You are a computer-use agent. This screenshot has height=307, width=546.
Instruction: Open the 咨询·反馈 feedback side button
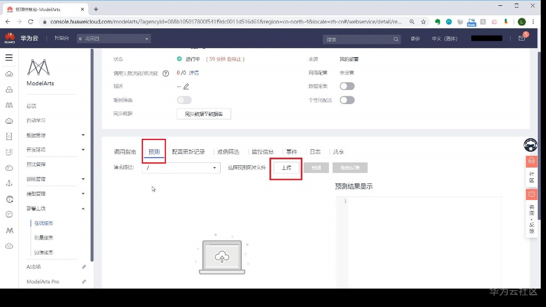(x=531, y=212)
